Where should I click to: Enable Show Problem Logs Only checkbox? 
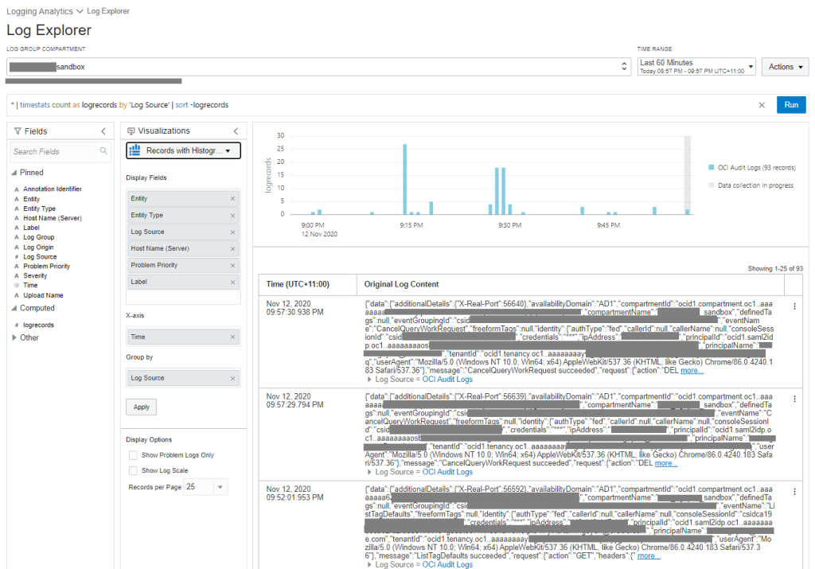[x=133, y=455]
